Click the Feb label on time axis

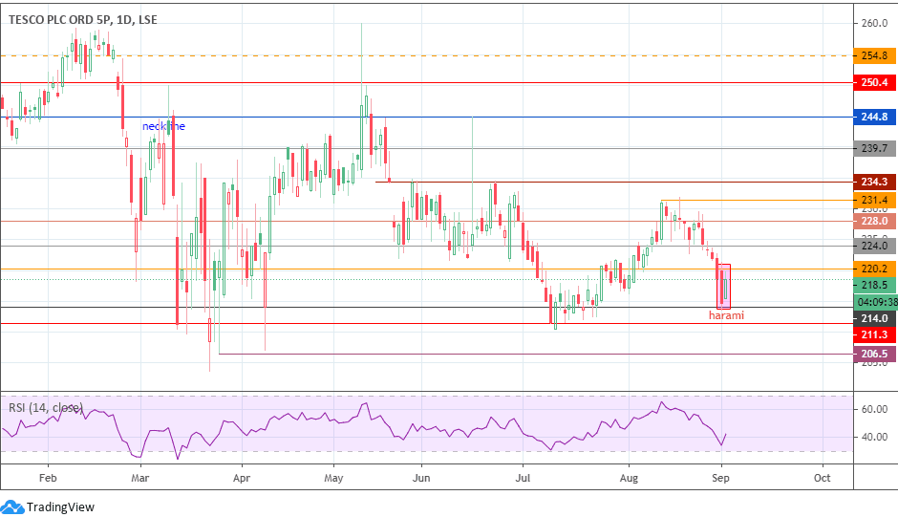48,478
